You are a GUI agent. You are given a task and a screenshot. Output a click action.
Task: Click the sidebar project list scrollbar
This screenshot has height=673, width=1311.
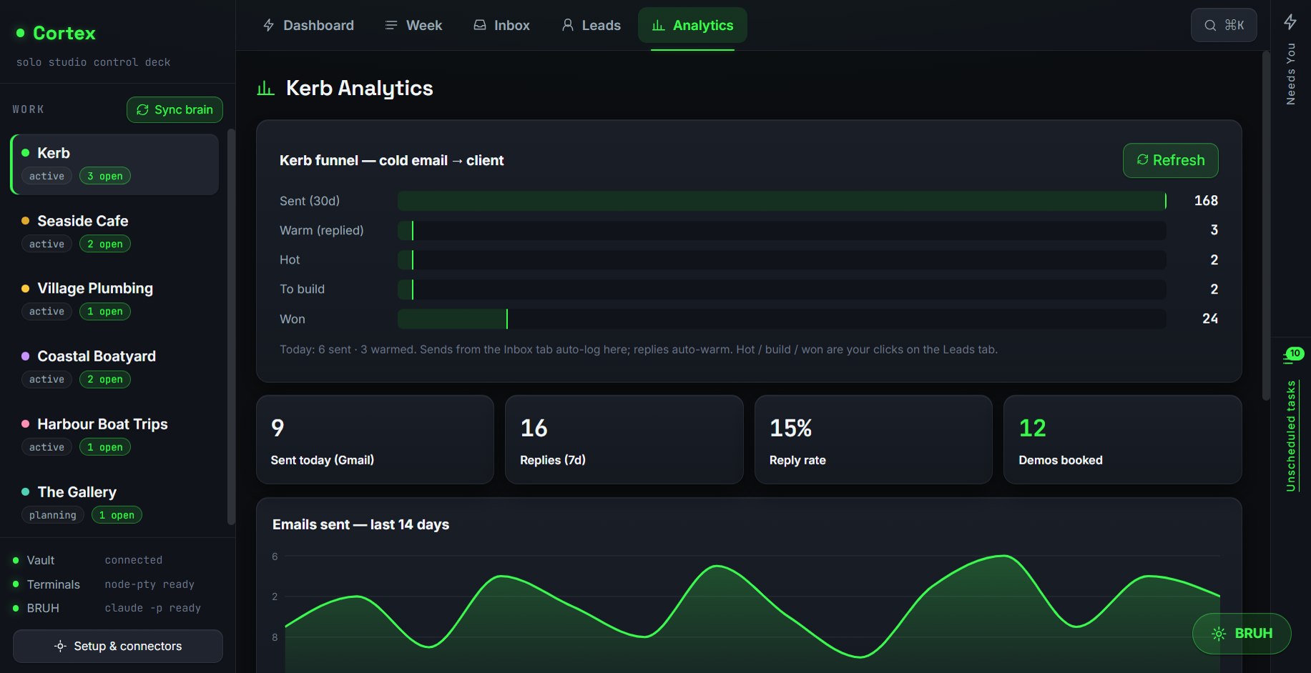tap(230, 326)
